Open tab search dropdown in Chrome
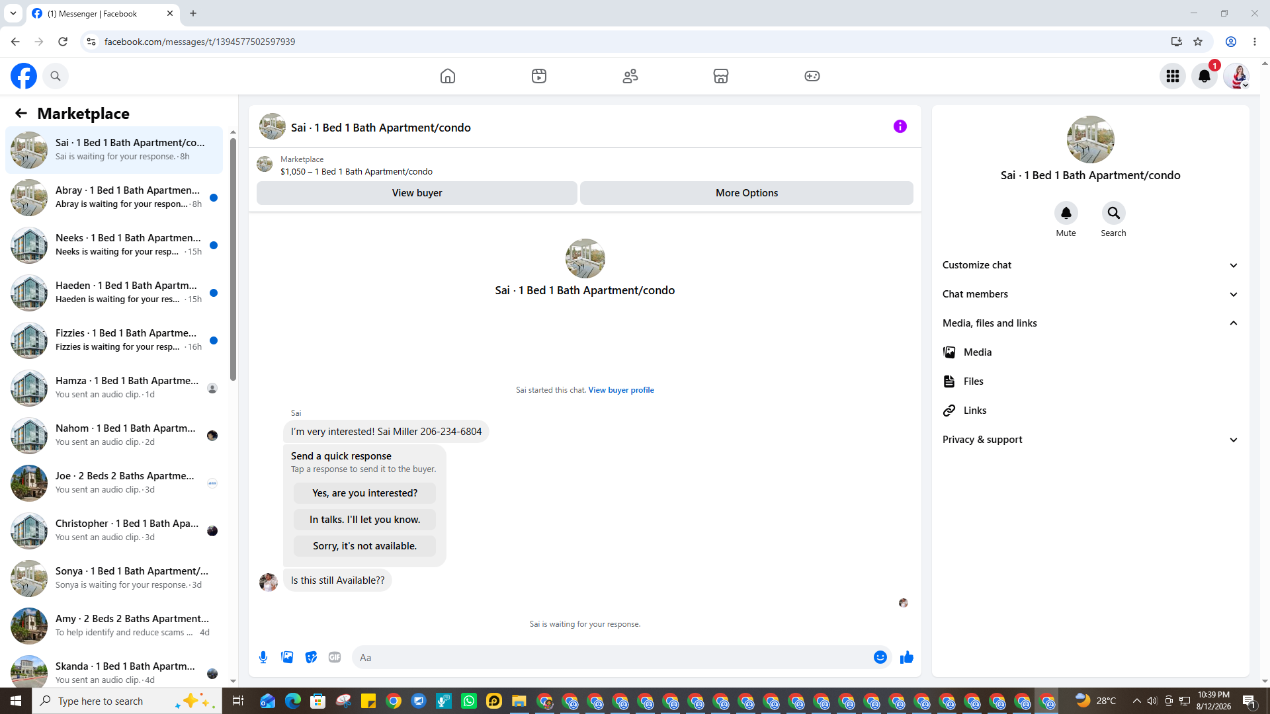Screen dimensions: 1270x714 (x=13, y=13)
